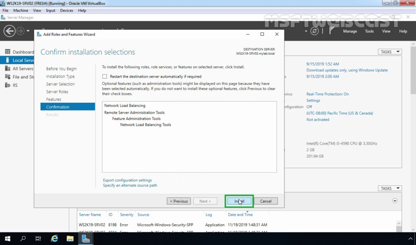
Task: Go to Server Selection step
Action: (x=60, y=84)
